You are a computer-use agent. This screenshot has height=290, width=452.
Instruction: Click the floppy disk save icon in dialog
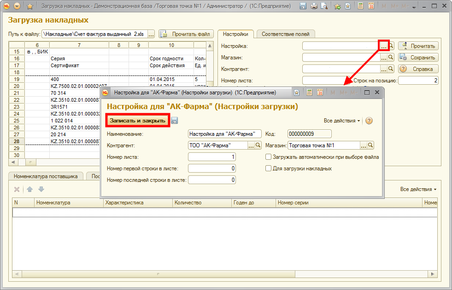(x=175, y=121)
